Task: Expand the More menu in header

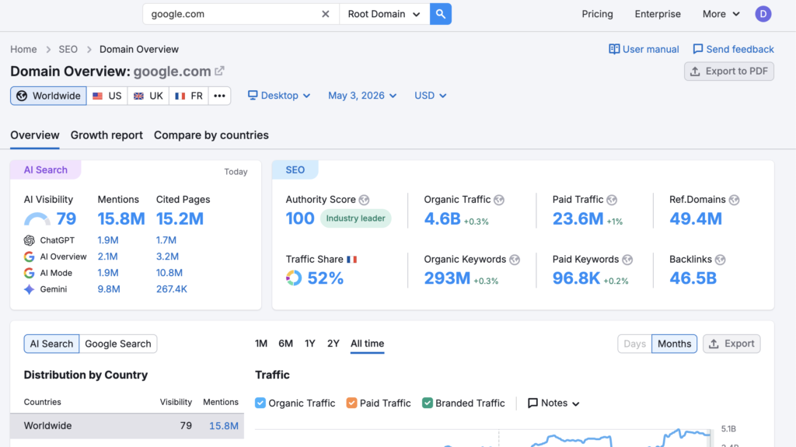Action: click(721, 14)
